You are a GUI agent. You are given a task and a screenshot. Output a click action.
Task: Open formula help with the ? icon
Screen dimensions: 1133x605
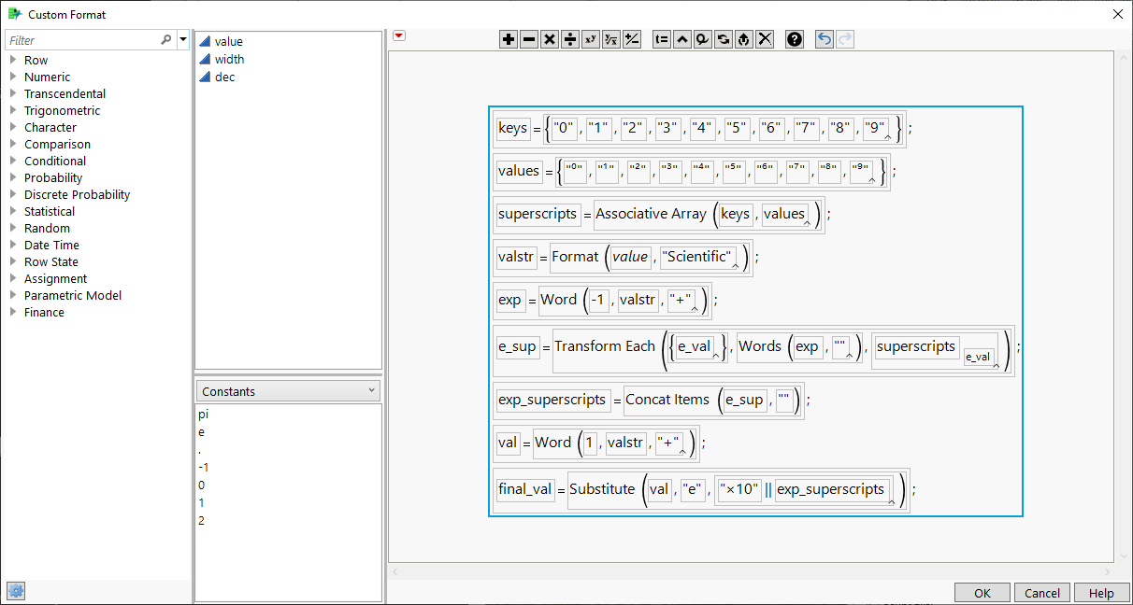point(794,39)
